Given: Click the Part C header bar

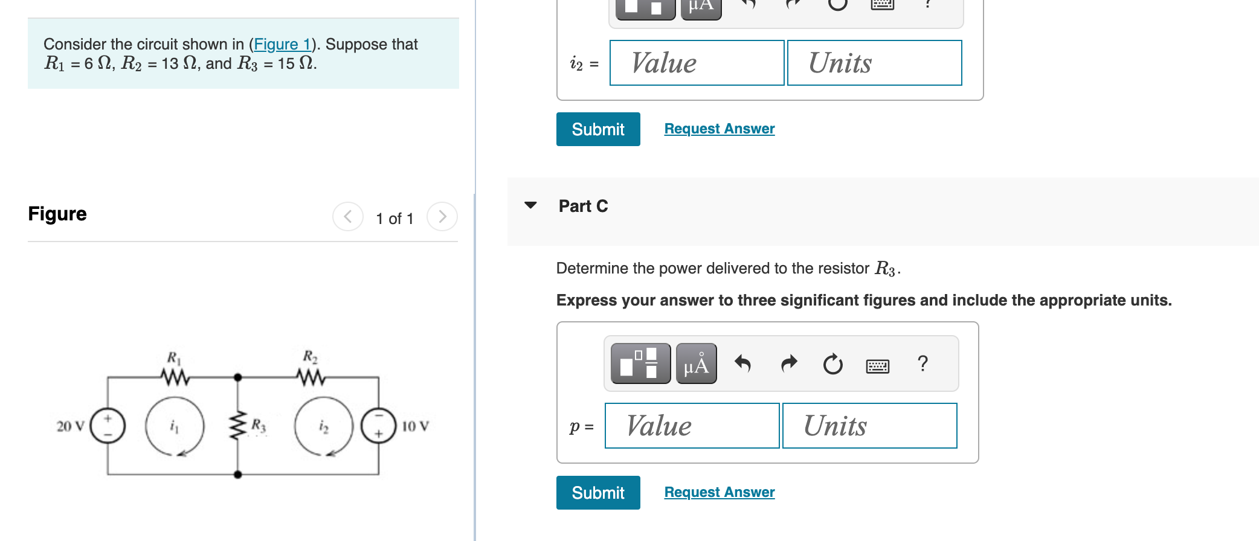Looking at the screenshot, I should [x=583, y=206].
